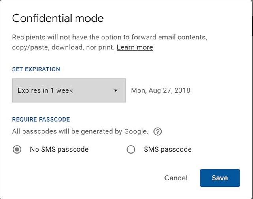Click the dropdown arrow in expiration selector
Viewport: 253px width, 199px height.
(x=115, y=90)
